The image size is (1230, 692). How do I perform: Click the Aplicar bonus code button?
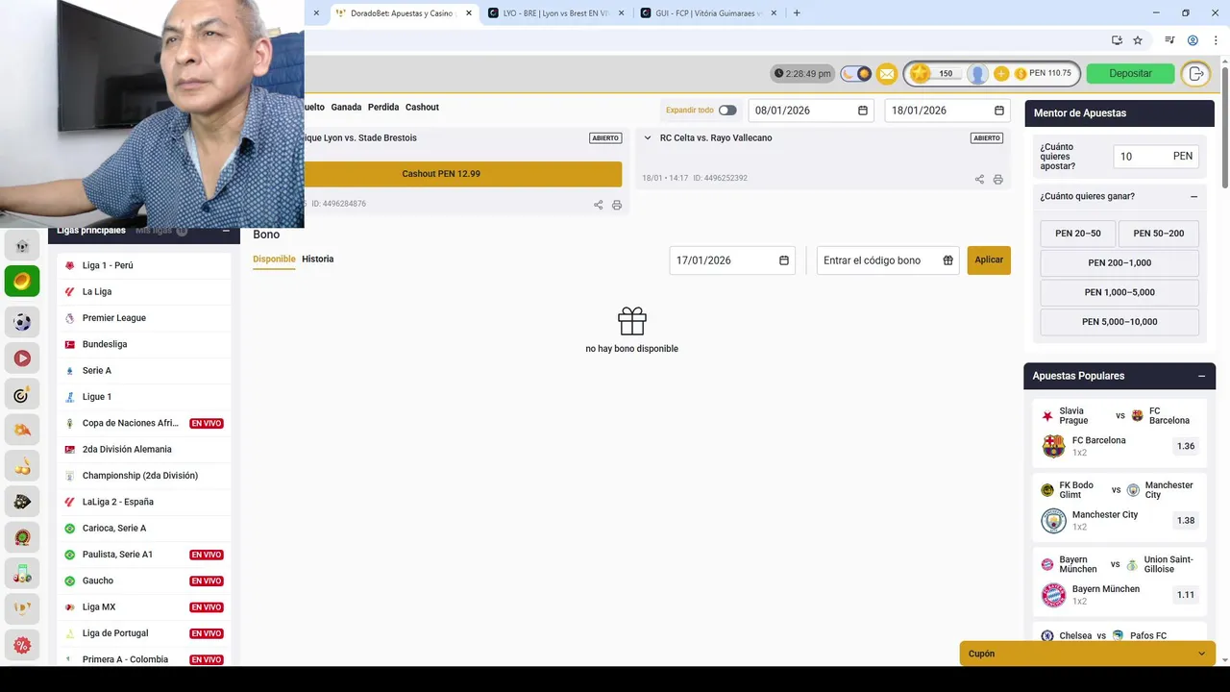(x=989, y=260)
